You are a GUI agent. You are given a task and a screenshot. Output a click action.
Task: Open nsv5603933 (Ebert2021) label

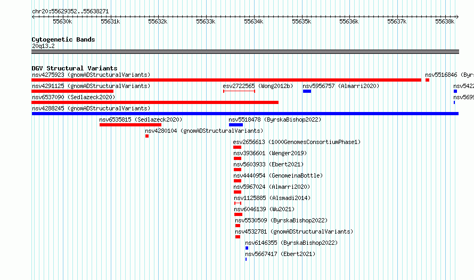click(268, 164)
